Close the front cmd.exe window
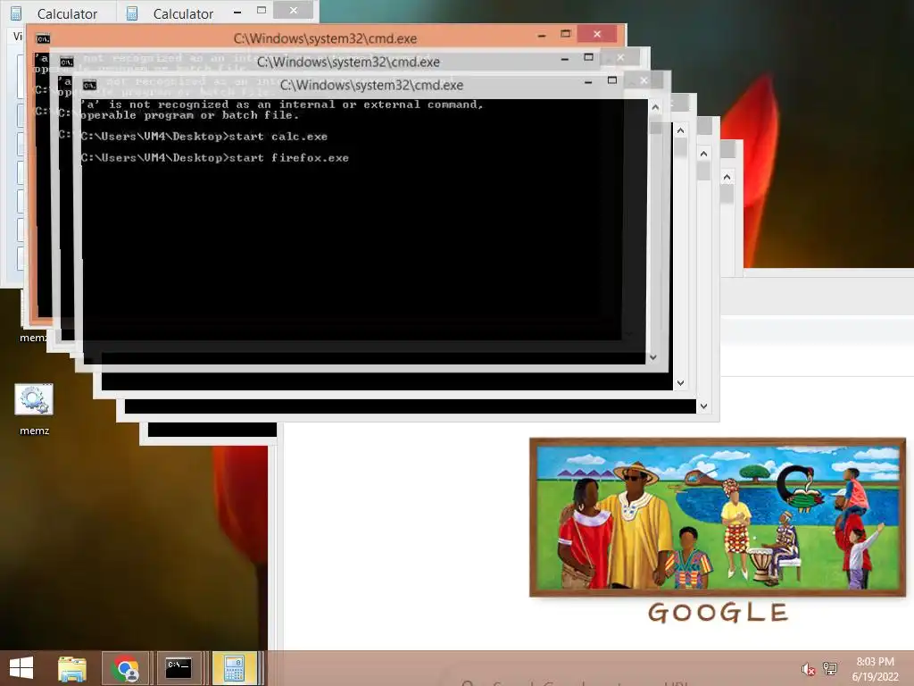The height and width of the screenshot is (686, 914). 644,80
